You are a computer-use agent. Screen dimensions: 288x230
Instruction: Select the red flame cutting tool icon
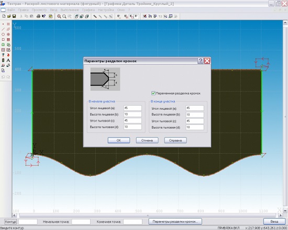click(8, 55)
